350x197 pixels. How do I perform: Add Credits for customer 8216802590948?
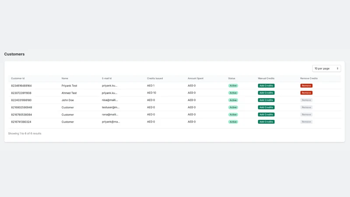(266, 107)
